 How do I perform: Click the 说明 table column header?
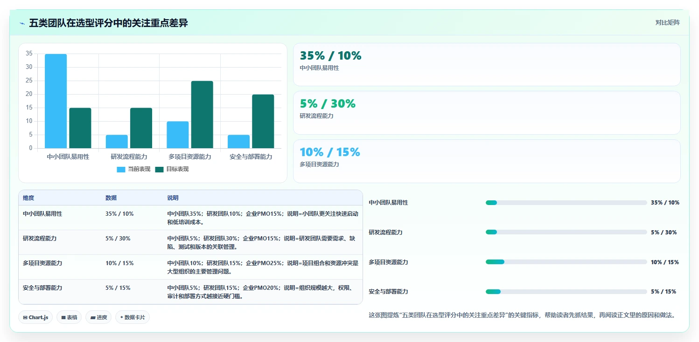[173, 198]
